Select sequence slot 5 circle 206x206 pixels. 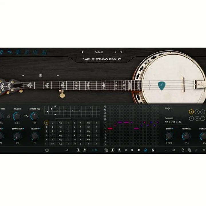click(x=191, y=118)
